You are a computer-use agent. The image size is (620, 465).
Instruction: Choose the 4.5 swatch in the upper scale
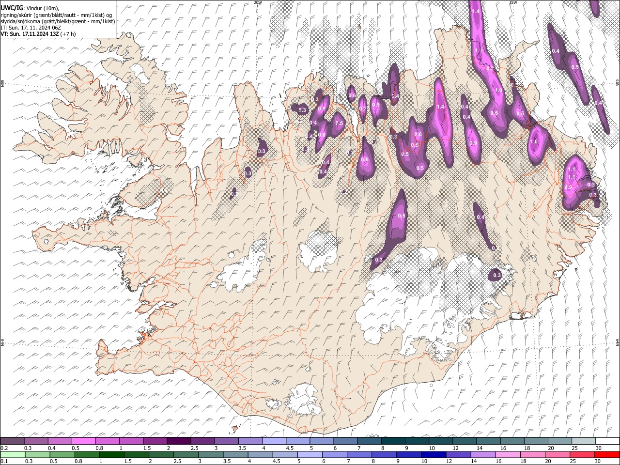[x=297, y=441]
